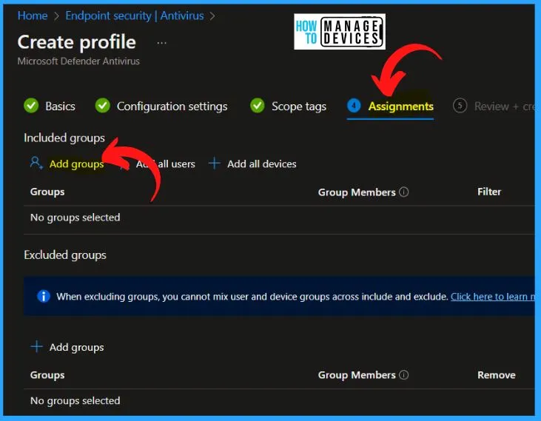Image resolution: width=541 pixels, height=421 pixels.
Task: Open Endpoint security | Antivirus breadcrumb
Action: point(135,16)
